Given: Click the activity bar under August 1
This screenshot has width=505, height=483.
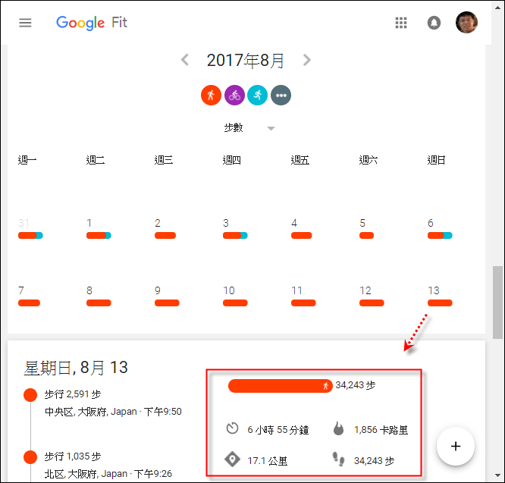Looking at the screenshot, I should 99,235.
